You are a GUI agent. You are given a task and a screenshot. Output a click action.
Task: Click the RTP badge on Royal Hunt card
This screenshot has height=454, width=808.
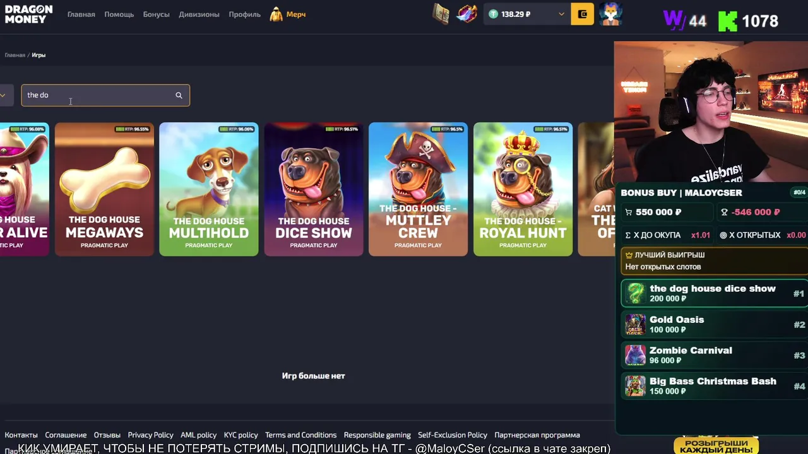[x=551, y=129]
